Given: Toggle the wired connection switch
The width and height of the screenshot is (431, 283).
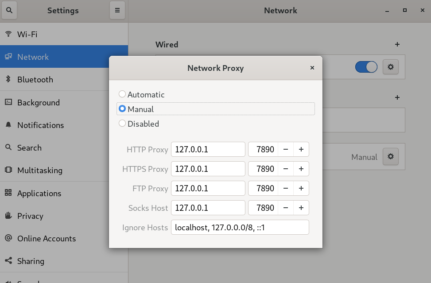Looking at the screenshot, I should [366, 67].
